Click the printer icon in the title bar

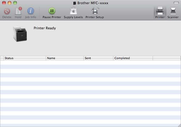coord(74,3)
